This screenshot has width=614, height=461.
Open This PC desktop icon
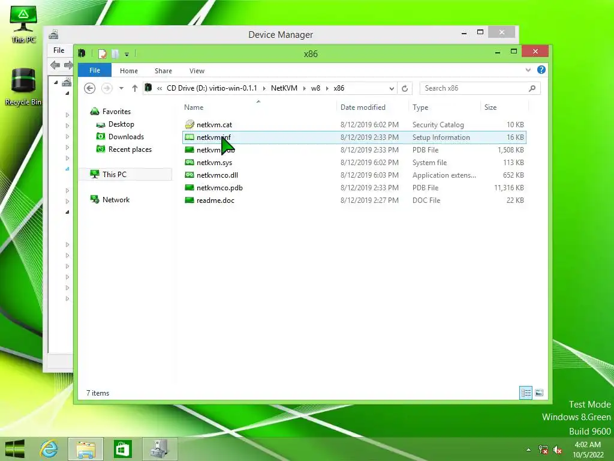pyautogui.click(x=23, y=24)
